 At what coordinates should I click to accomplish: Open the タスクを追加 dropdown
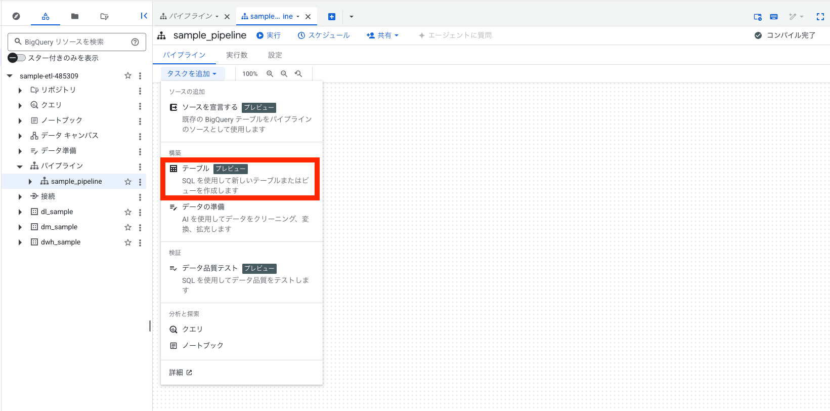192,74
